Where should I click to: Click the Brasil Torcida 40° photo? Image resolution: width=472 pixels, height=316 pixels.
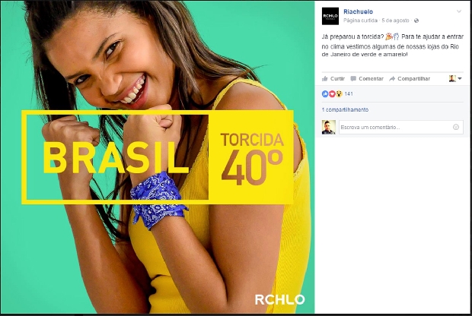tap(158, 157)
